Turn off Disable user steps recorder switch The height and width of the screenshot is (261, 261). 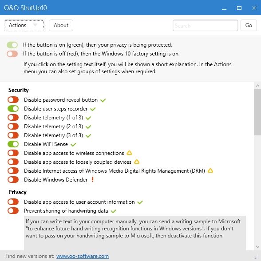coord(13,108)
